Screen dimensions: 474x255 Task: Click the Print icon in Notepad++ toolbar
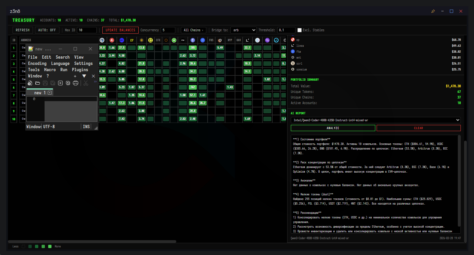[76, 83]
